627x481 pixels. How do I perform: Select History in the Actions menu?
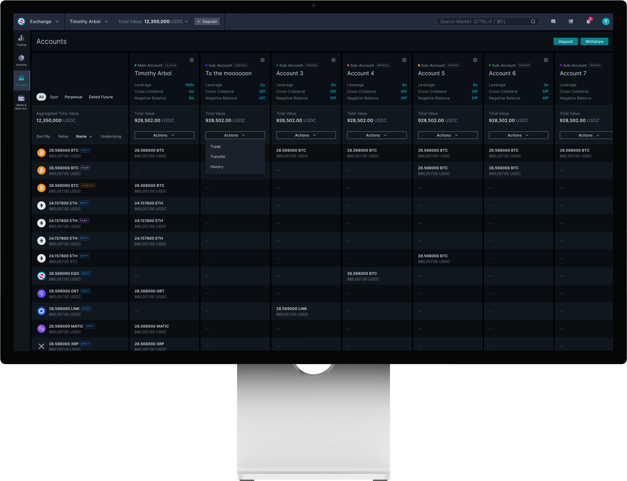[217, 166]
